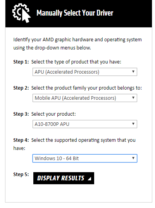Image resolution: width=155 pixels, height=208 pixels.
Task: Click the Select your product text
Action: 53,114
